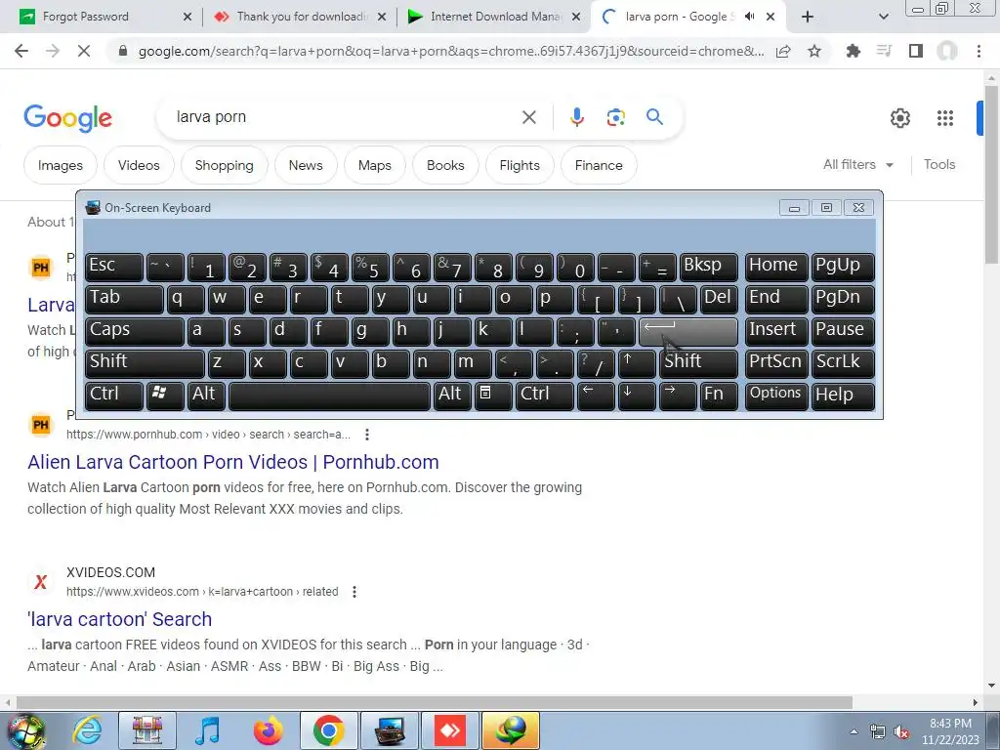Click the Esc key on the keyboard
The width and height of the screenshot is (1000, 750).
pos(114,266)
